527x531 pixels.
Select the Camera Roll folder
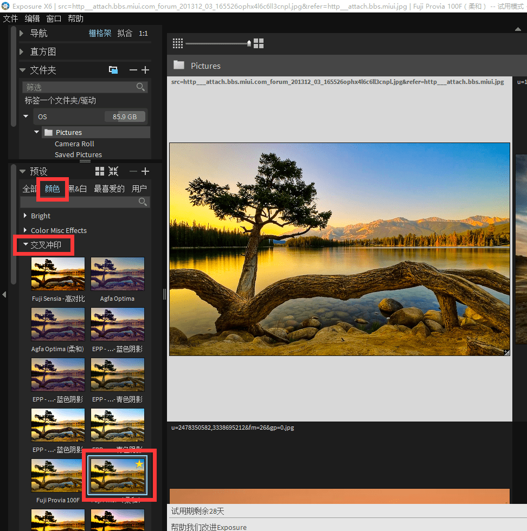75,144
